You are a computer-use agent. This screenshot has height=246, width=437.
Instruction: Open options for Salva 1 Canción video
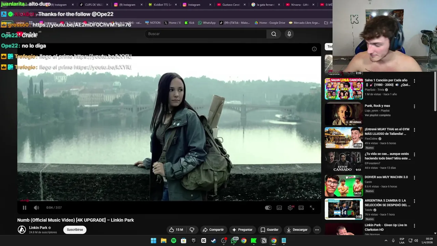point(414,81)
